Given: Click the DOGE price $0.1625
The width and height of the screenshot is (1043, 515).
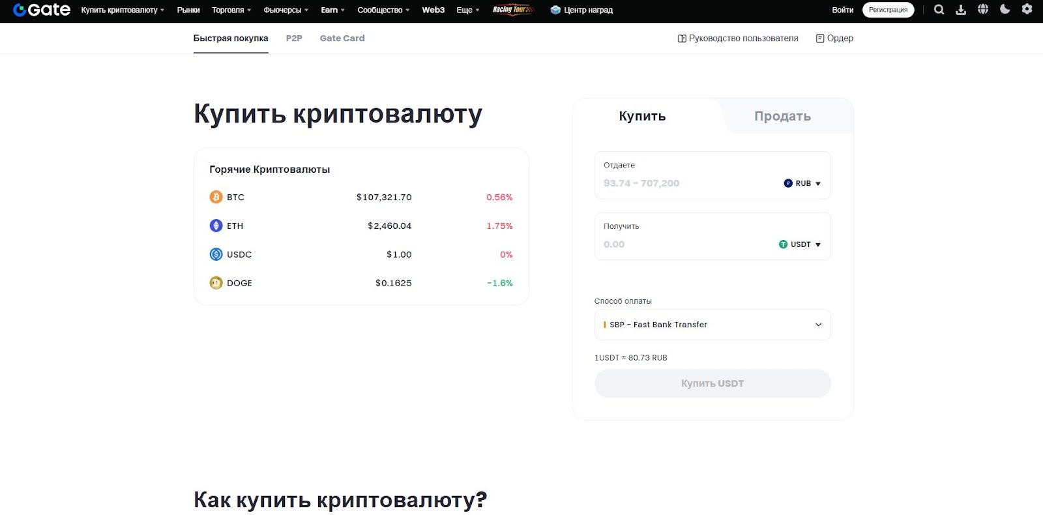Looking at the screenshot, I should 394,283.
